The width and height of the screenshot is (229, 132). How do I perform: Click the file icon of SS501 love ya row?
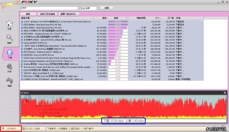click(x=22, y=55)
